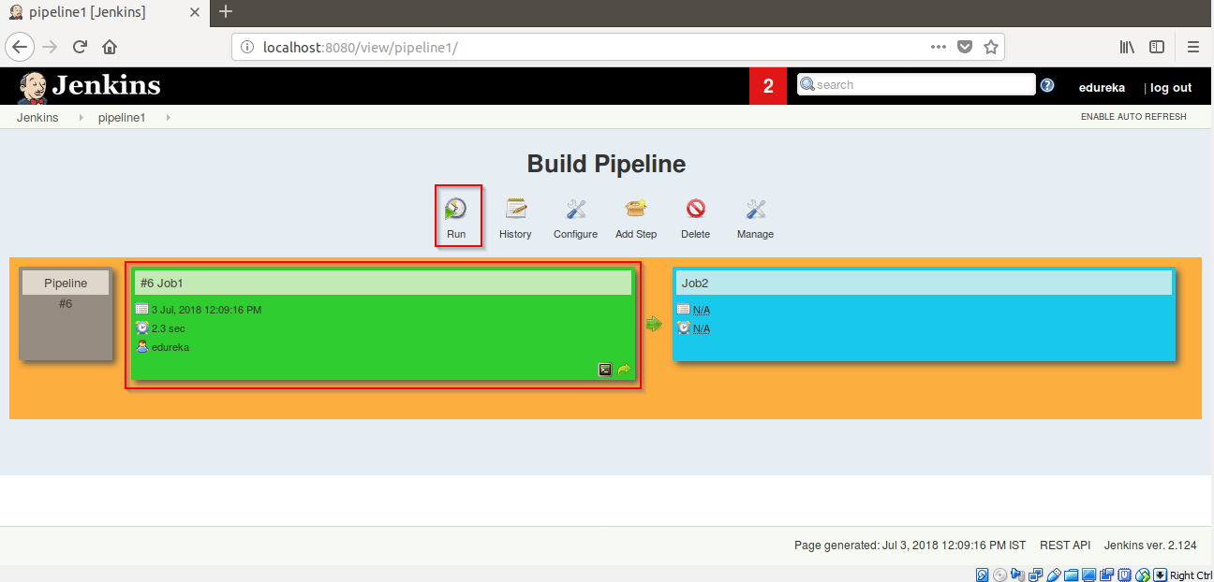Open the page actions ellipsis menu
The image size is (1214, 582).
pyautogui.click(x=938, y=46)
